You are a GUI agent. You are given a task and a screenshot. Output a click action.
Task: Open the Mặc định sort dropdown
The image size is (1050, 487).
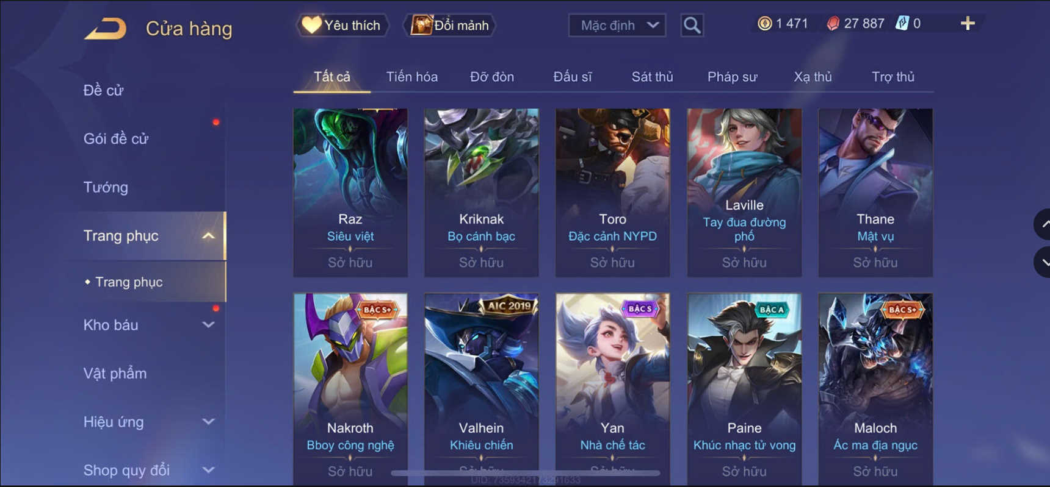pos(617,26)
